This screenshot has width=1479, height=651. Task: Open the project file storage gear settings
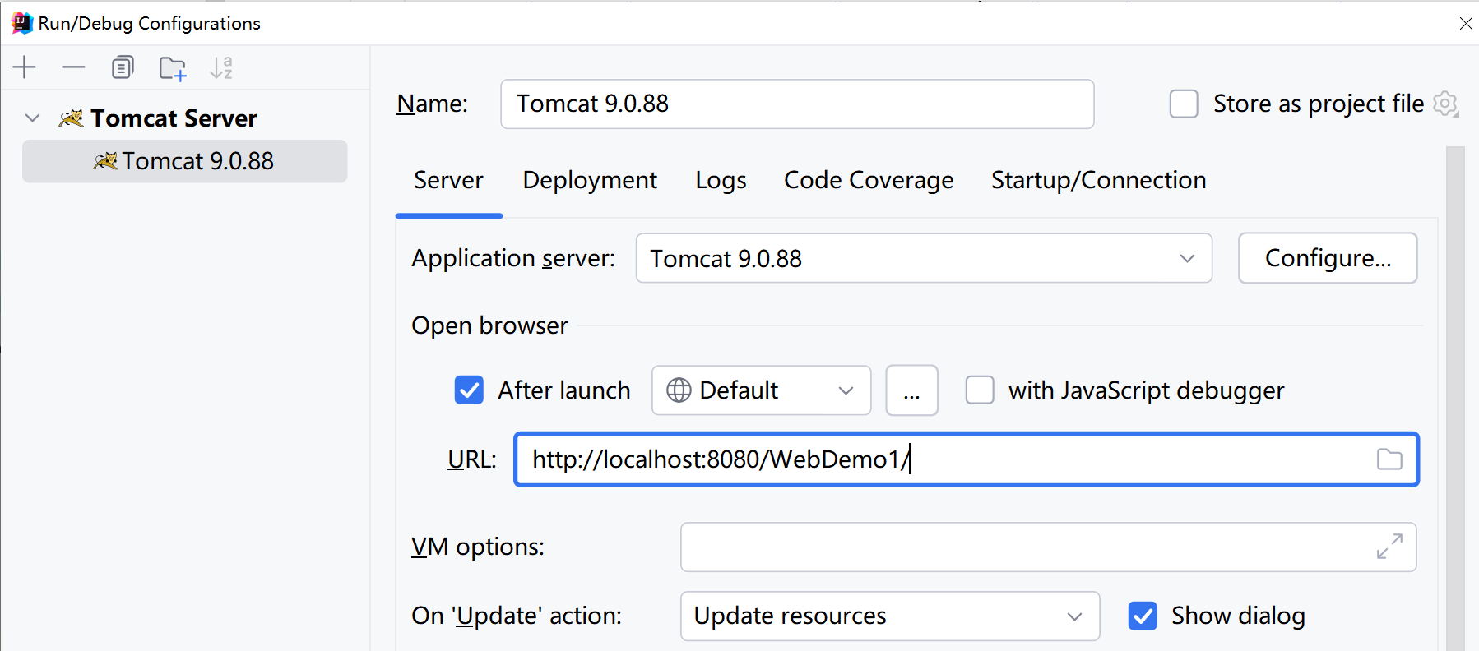click(x=1445, y=104)
